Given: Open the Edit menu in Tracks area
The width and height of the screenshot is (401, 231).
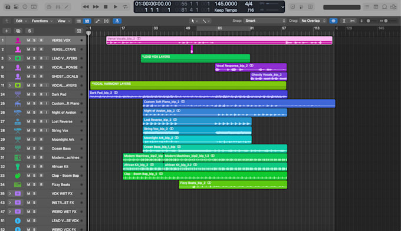Looking at the screenshot, I should pyautogui.click(x=21, y=21).
